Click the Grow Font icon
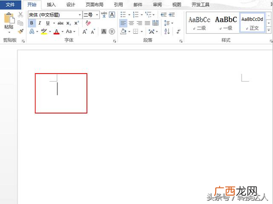 click(85, 31)
